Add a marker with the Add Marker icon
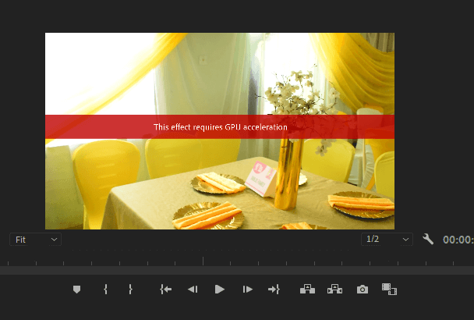 coord(76,290)
